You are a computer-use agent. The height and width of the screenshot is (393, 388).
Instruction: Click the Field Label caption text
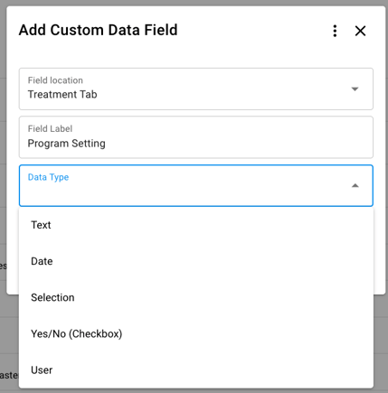coord(50,129)
